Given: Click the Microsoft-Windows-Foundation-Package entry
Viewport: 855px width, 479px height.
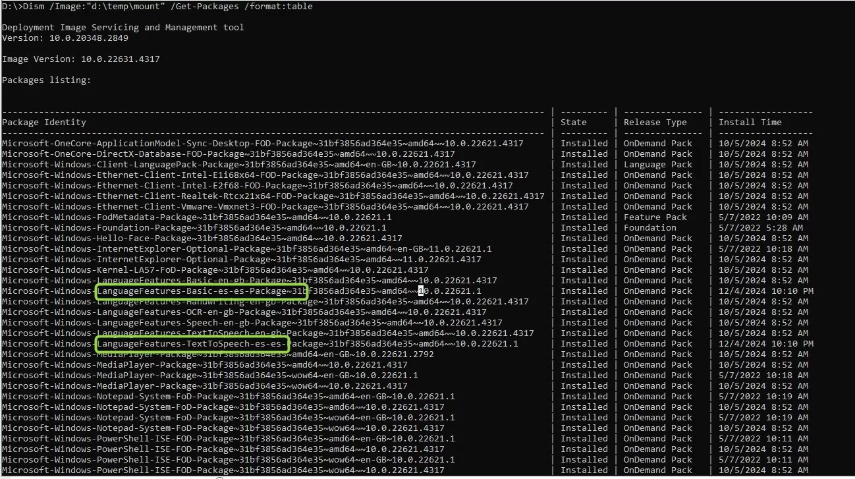Looking at the screenshot, I should click(194, 228).
